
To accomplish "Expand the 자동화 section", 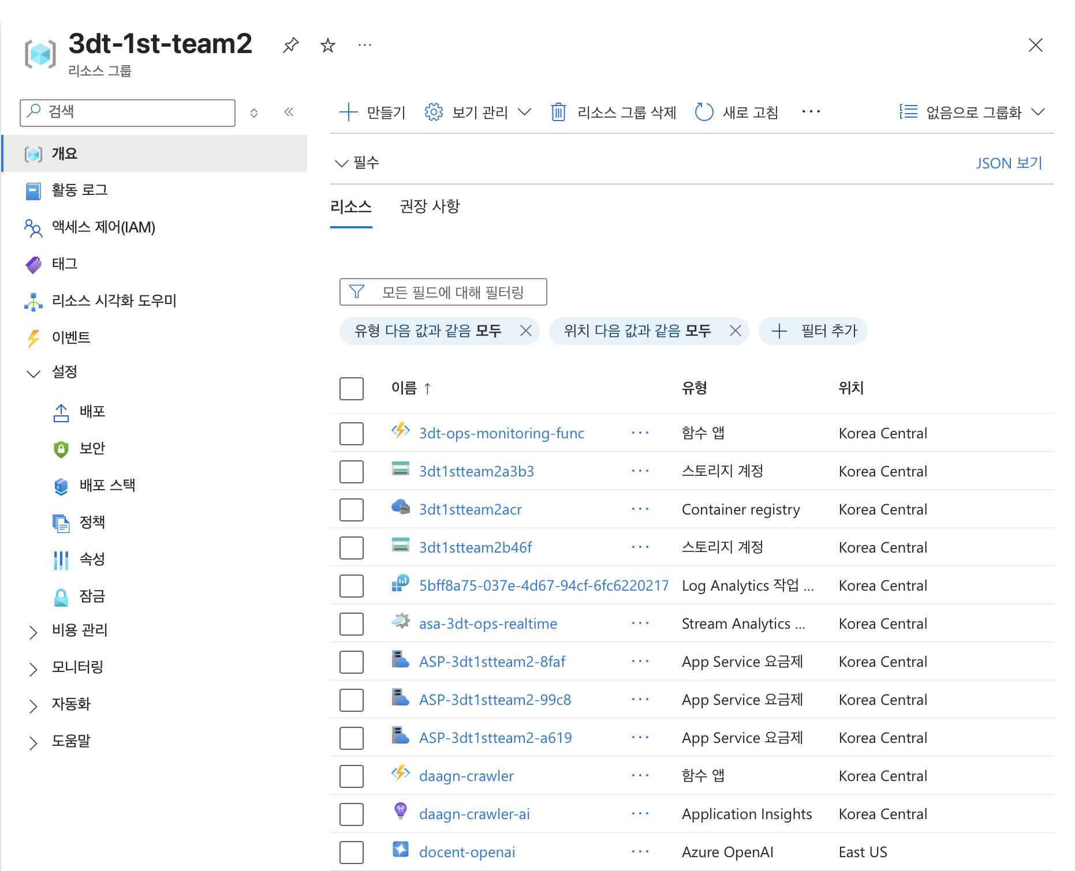I will pyautogui.click(x=33, y=706).
